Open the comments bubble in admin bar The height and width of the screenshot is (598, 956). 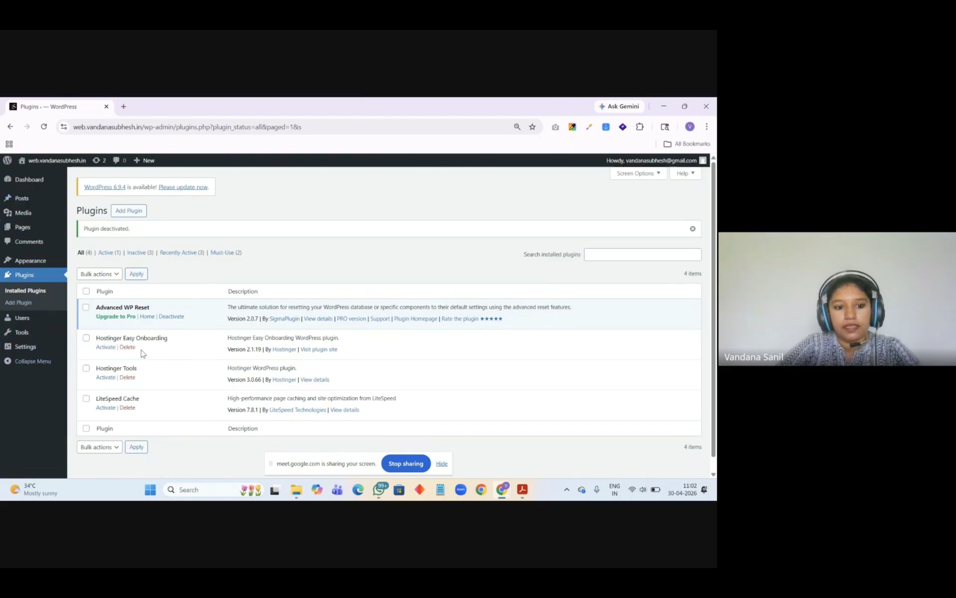click(x=120, y=160)
